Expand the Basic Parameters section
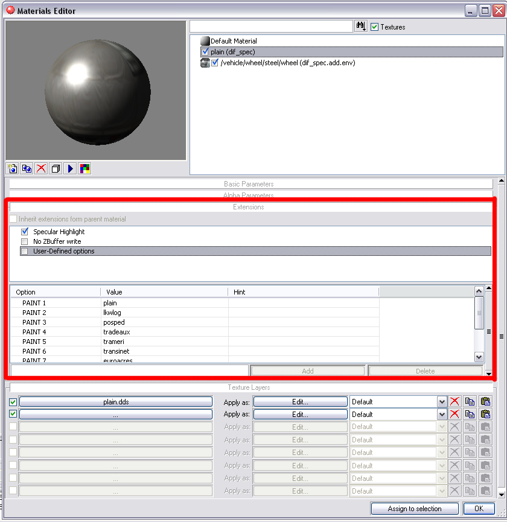This screenshot has height=522, width=507. pyautogui.click(x=249, y=184)
